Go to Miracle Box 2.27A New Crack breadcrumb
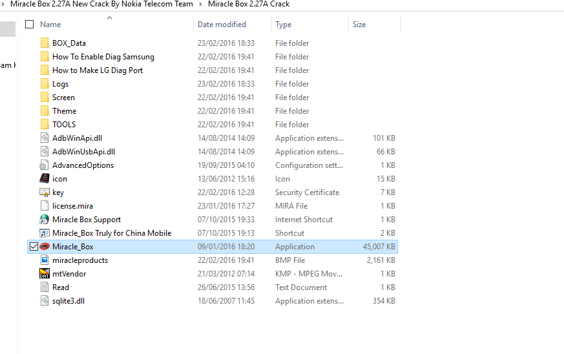 tap(101, 4)
